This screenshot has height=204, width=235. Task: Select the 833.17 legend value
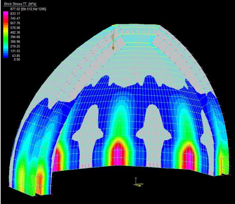coord(15,14)
